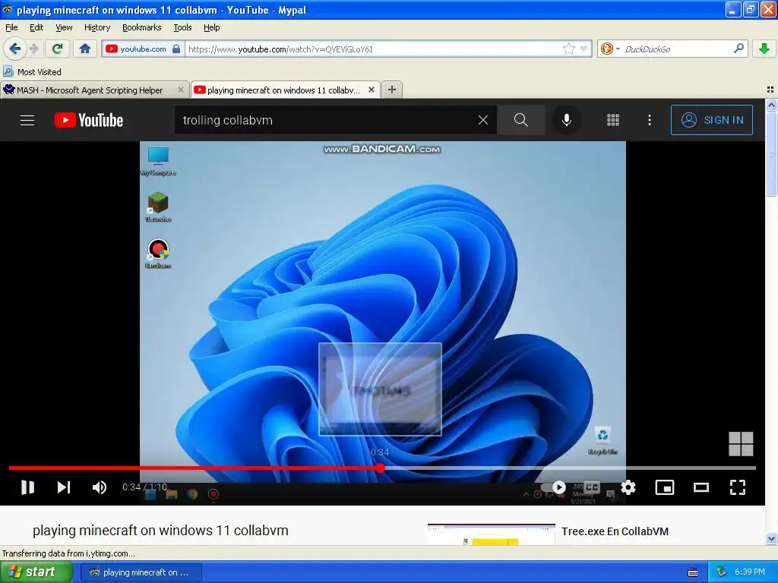Click the keyboard icon in the taskbar
Viewport: 778px width, 583px height.
(693, 572)
